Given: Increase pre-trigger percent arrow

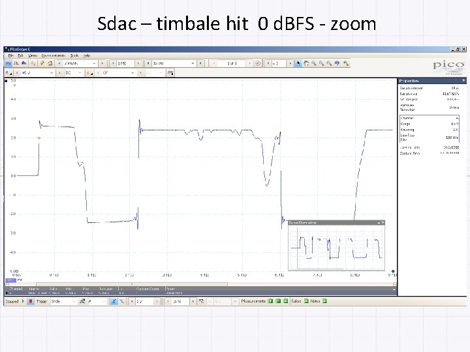Looking at the screenshot, I should point(193,301).
